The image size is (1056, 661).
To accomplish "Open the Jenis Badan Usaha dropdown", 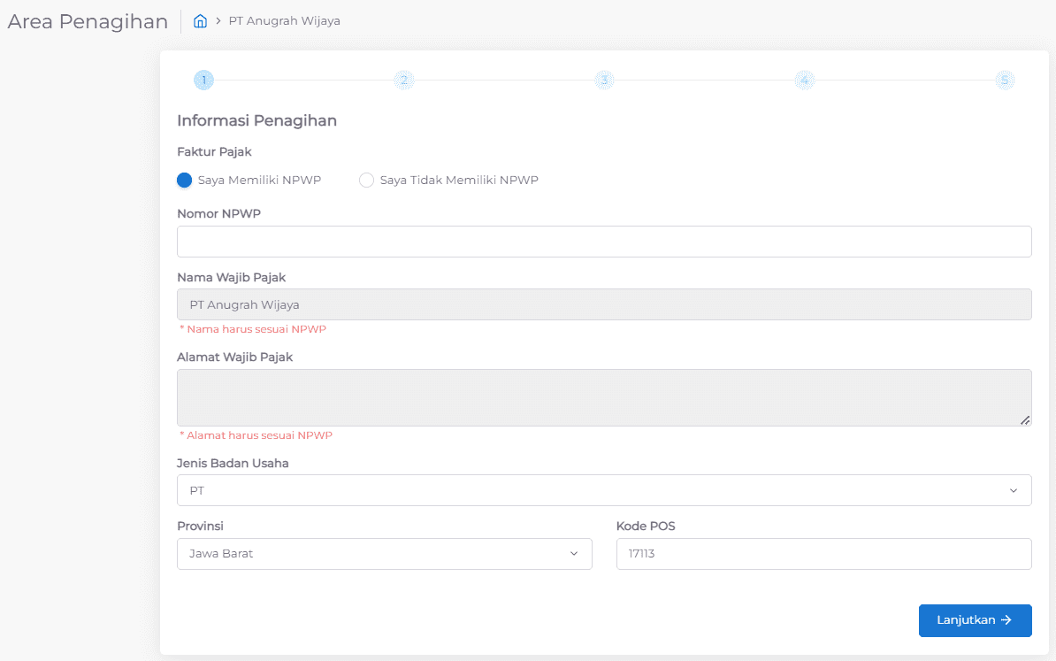I will tap(604, 490).
